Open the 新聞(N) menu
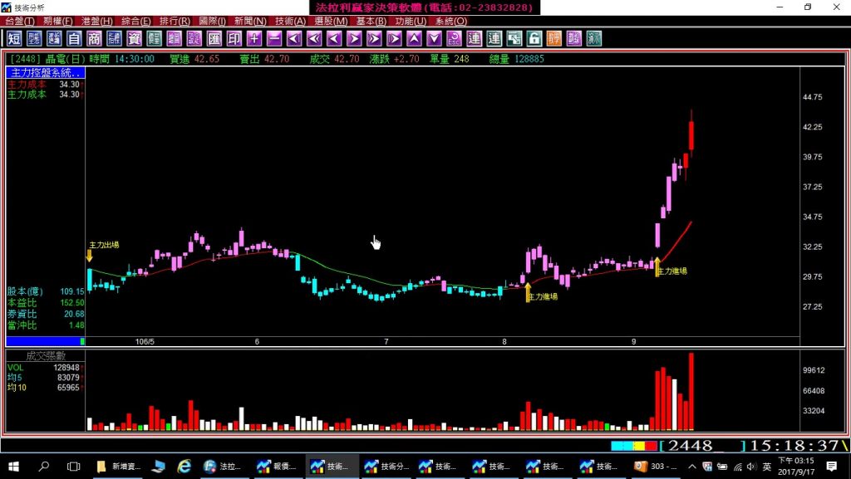 tap(250, 21)
